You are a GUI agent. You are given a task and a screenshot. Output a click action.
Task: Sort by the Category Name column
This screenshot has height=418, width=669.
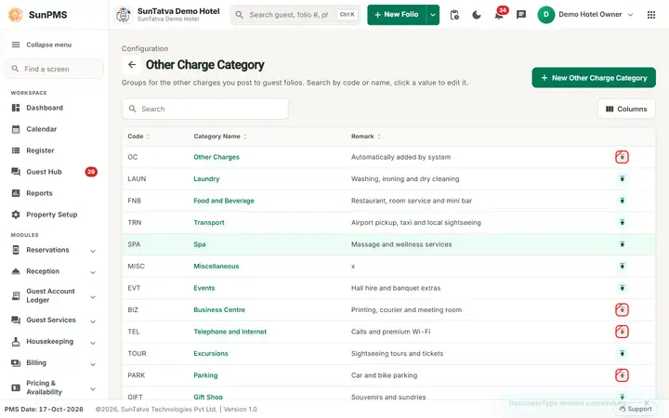[x=220, y=137]
